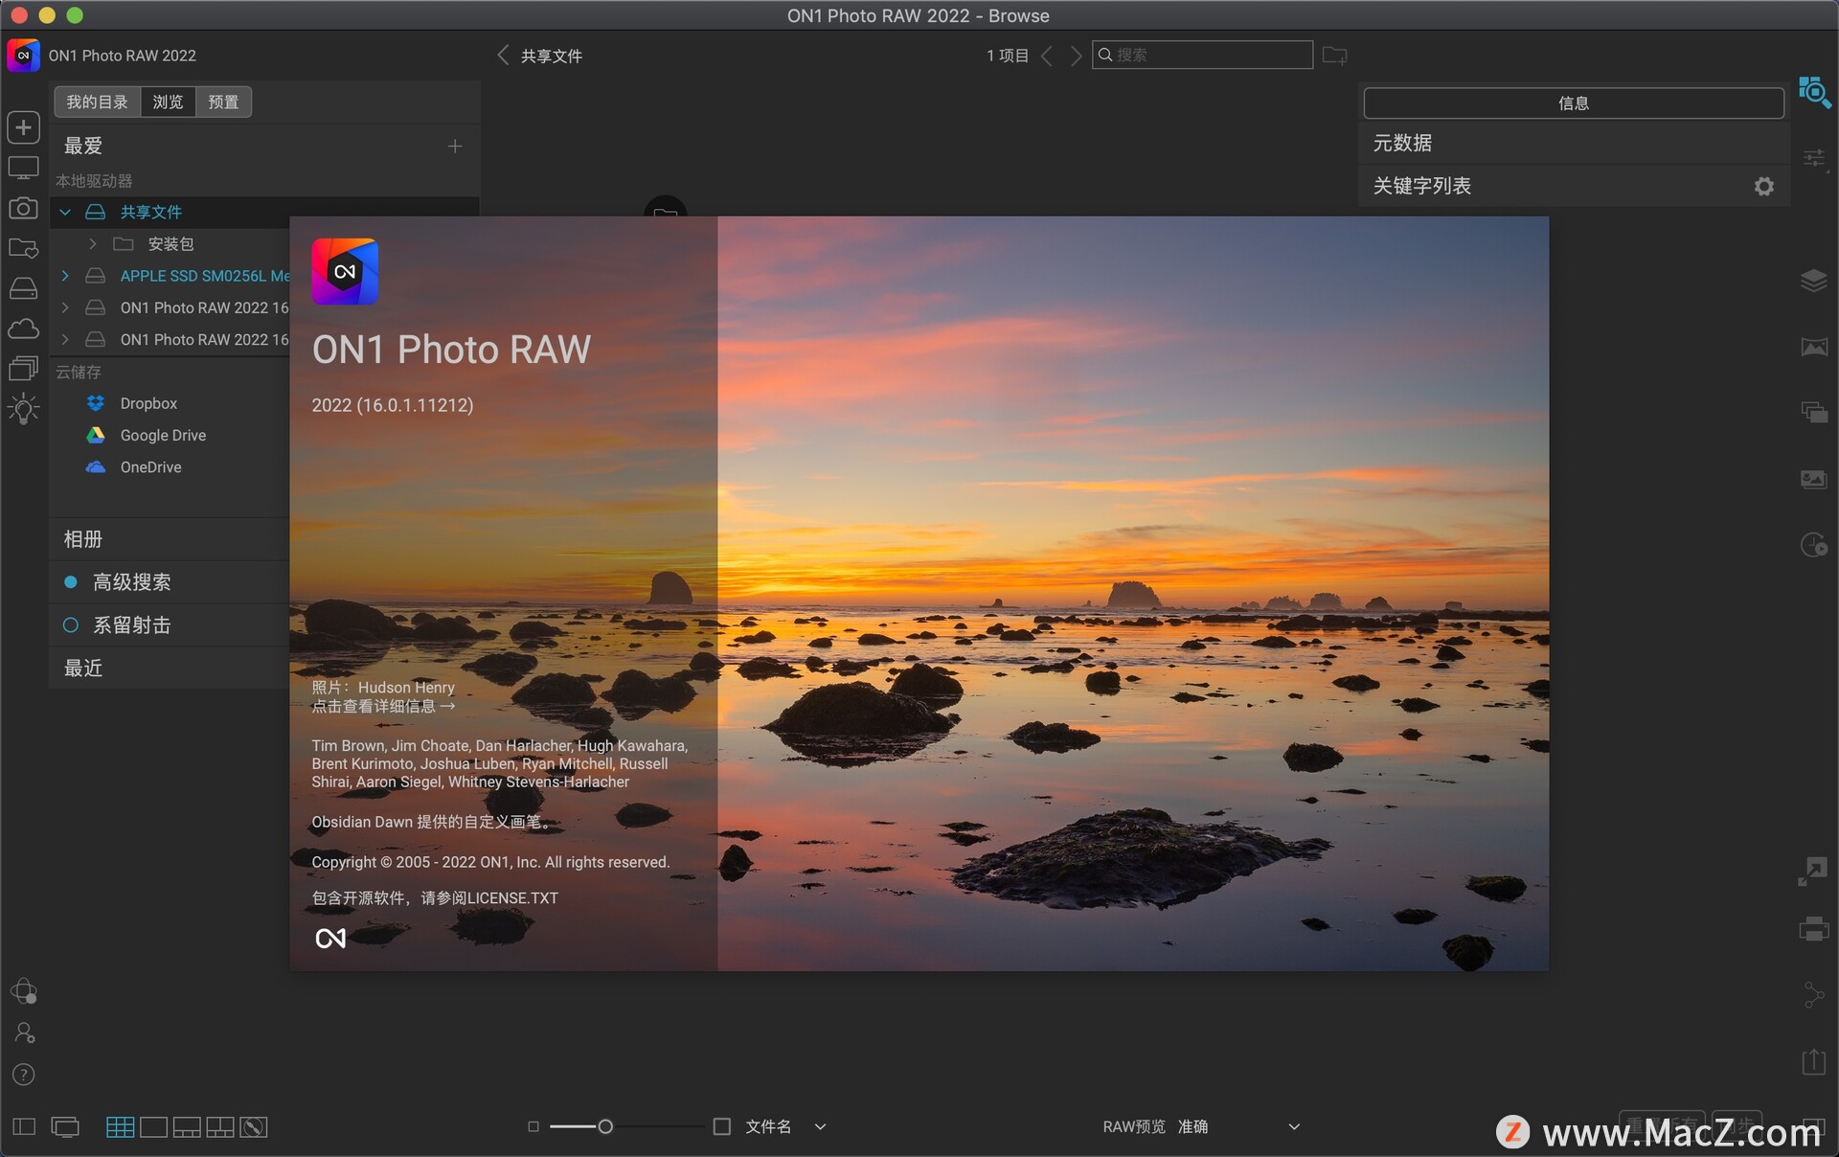The width and height of the screenshot is (1839, 1157).
Task: Collapse the 共享文件 tree node
Action: coord(65,212)
